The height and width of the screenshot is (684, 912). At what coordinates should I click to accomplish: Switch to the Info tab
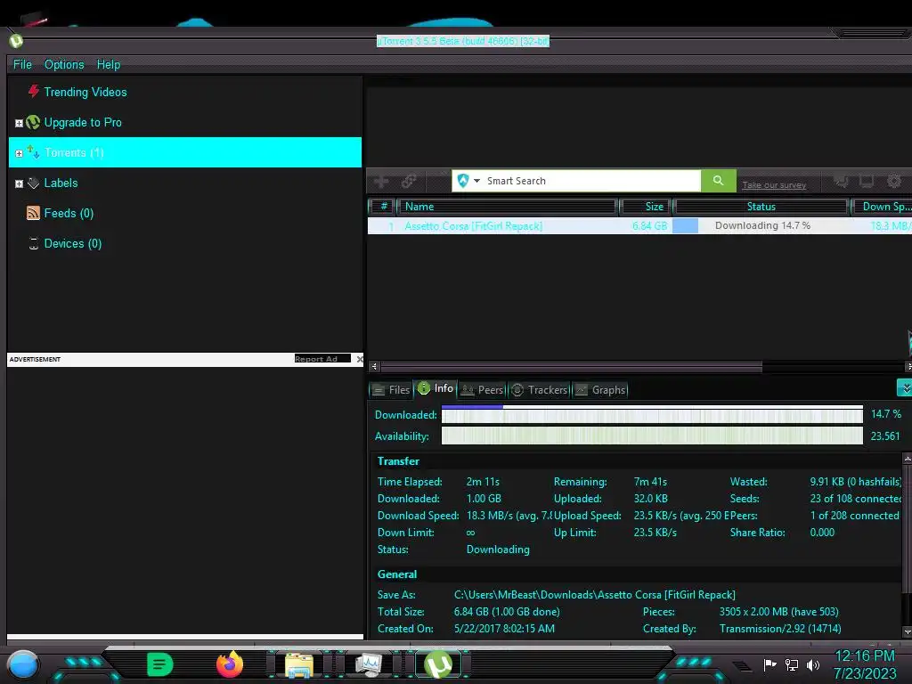(436, 388)
